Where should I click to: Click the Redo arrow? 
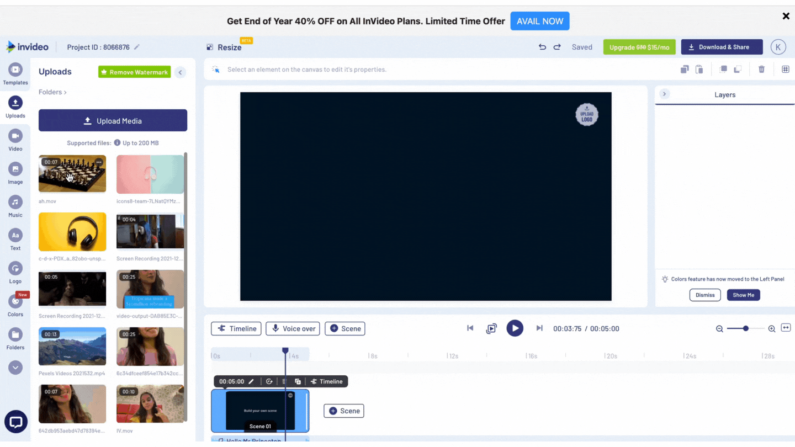[x=557, y=47]
